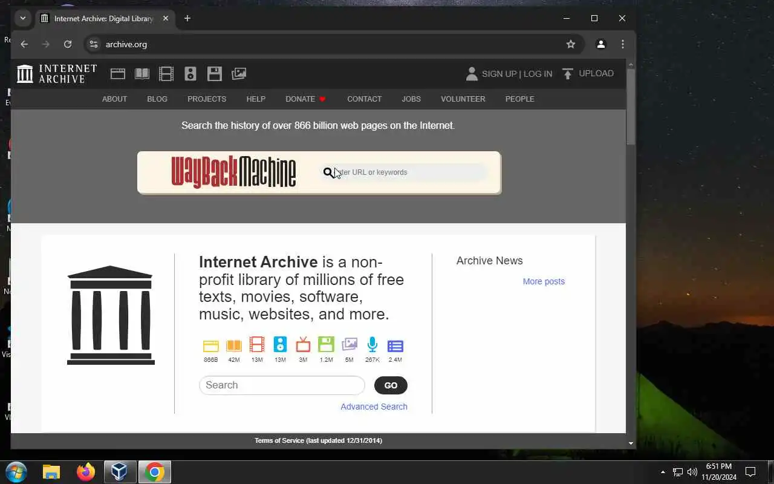Click the magnifier icon in Wayback search
The height and width of the screenshot is (484, 774).
pyautogui.click(x=328, y=172)
